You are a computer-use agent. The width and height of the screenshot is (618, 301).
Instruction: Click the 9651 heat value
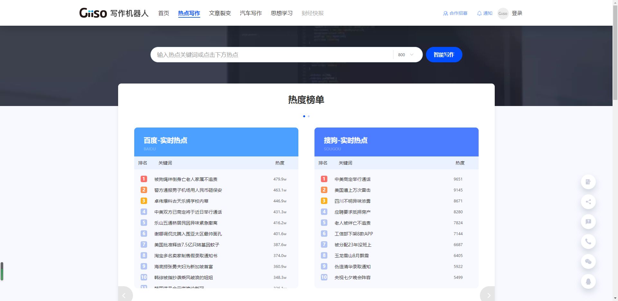point(458,179)
